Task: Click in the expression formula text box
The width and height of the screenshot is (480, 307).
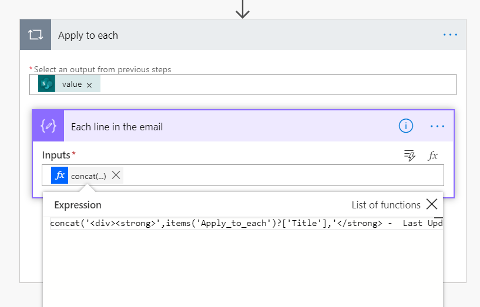Action: tap(246, 223)
